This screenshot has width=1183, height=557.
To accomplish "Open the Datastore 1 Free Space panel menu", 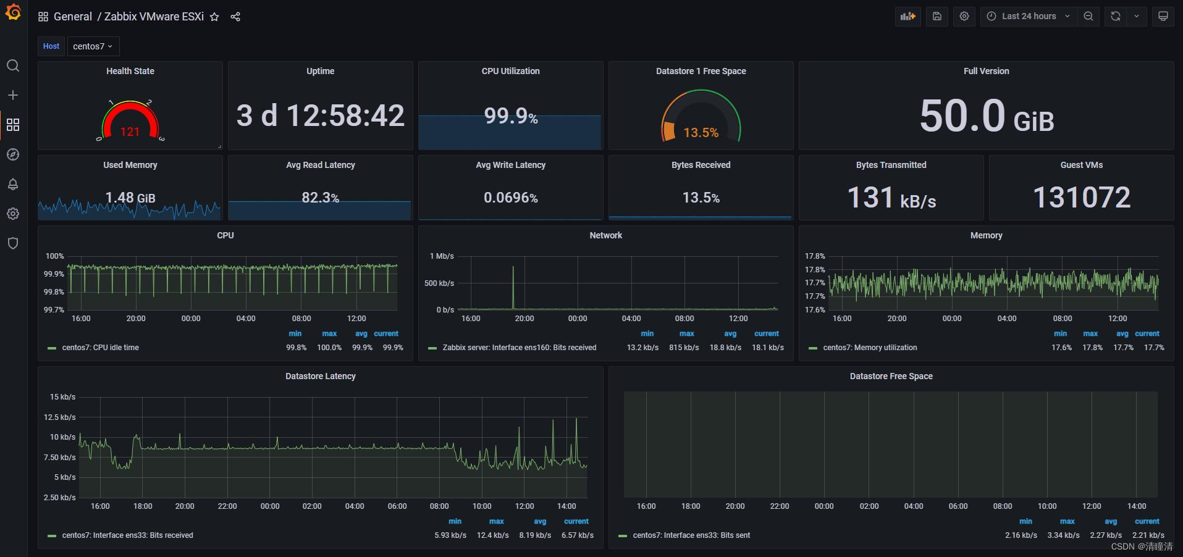I will pyautogui.click(x=701, y=71).
